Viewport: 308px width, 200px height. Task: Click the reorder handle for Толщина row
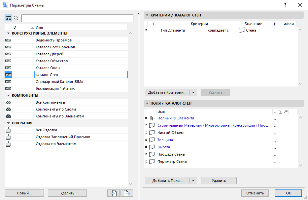tap(146, 140)
